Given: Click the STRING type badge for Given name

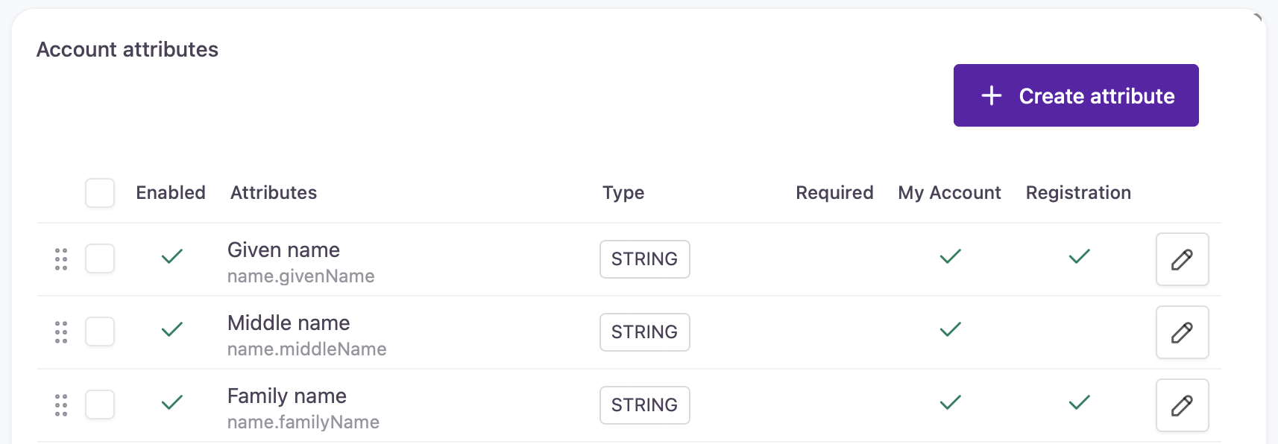Looking at the screenshot, I should point(644,259).
